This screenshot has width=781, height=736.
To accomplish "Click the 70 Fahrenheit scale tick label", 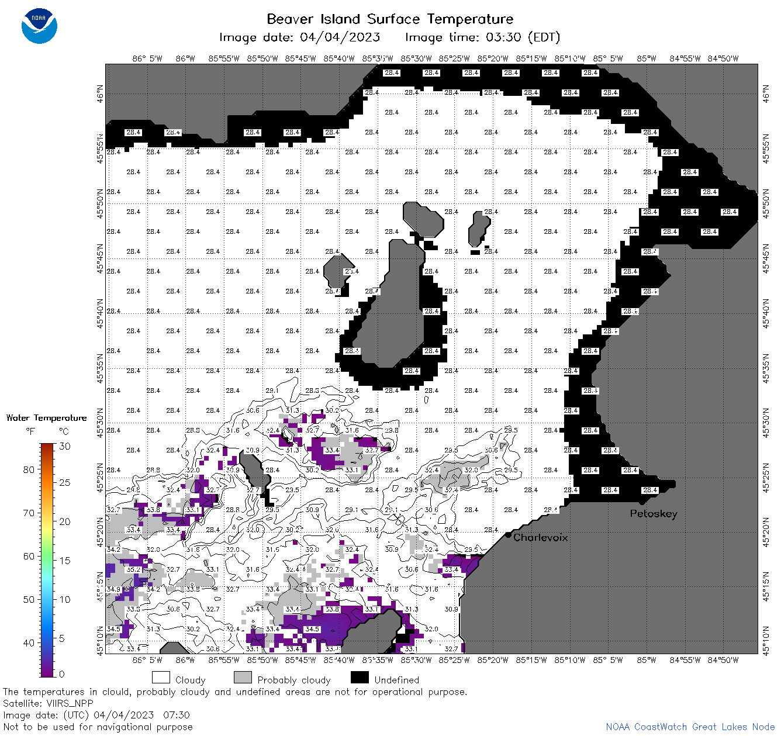I will [29, 513].
